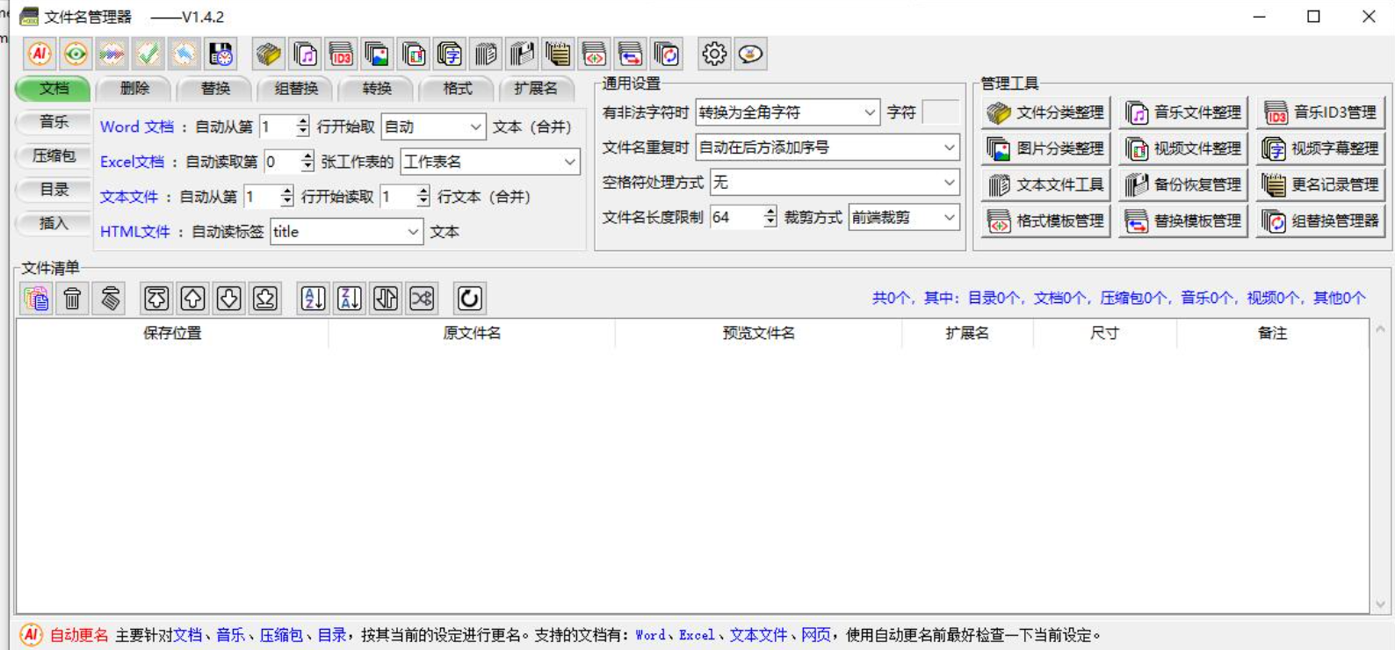
Task: Move the selected file to the top
Action: [156, 299]
